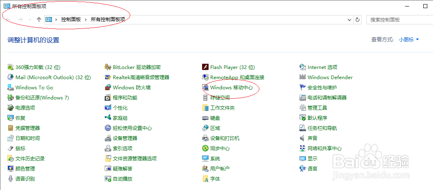Open 文件资源管理器选项 link
Image resolution: width=433 pixels, height=190 pixels.
point(135,158)
